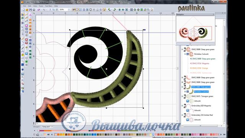Viewport: 245px width, 138px height.
Task: Jump to the palette start with the rewind button
Action: tap(49, 135)
